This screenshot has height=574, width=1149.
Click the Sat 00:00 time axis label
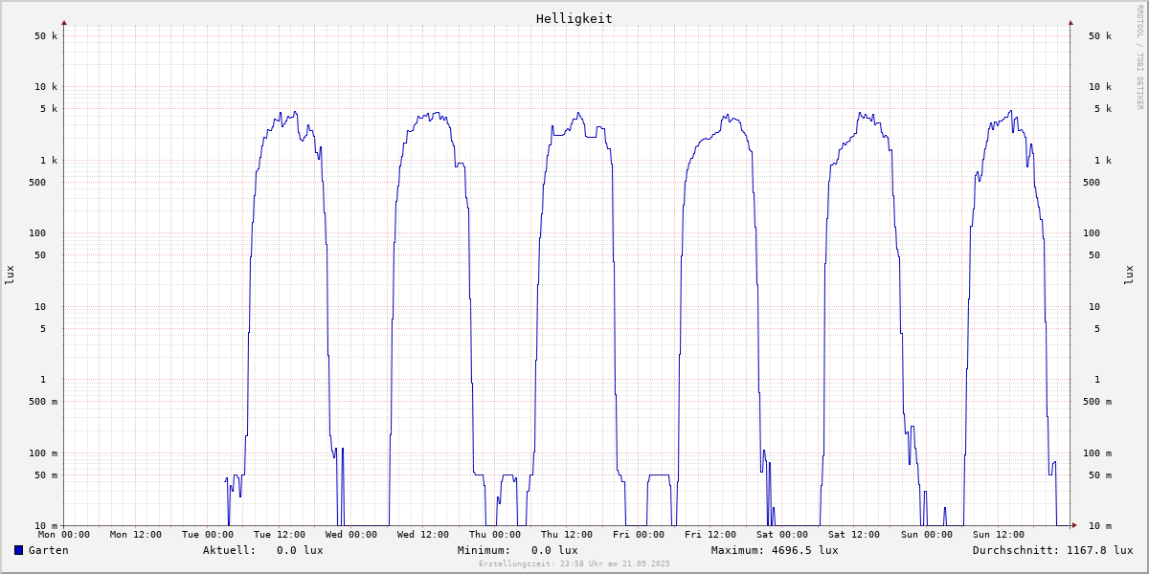pos(782,535)
